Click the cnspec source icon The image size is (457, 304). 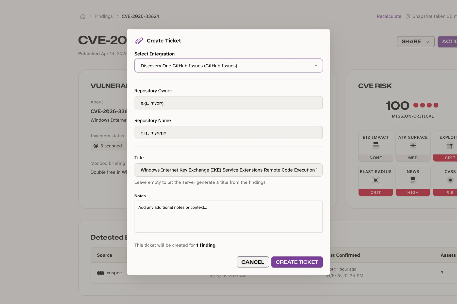[101, 273]
